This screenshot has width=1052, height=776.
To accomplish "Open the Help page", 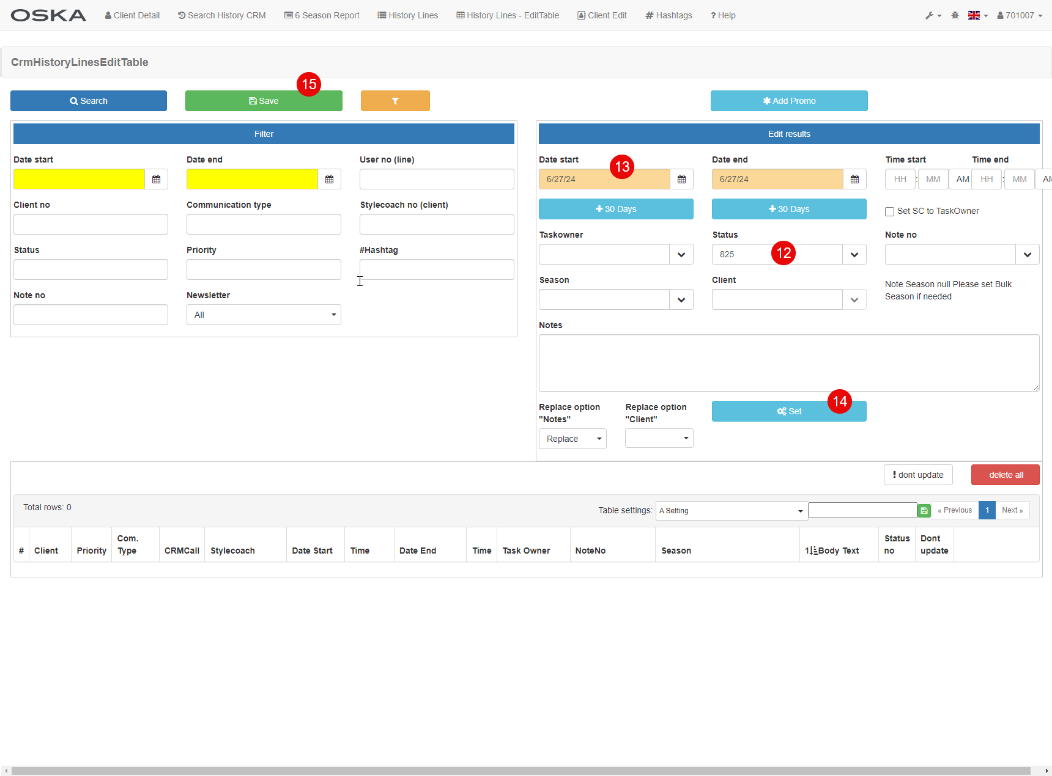I will point(723,15).
